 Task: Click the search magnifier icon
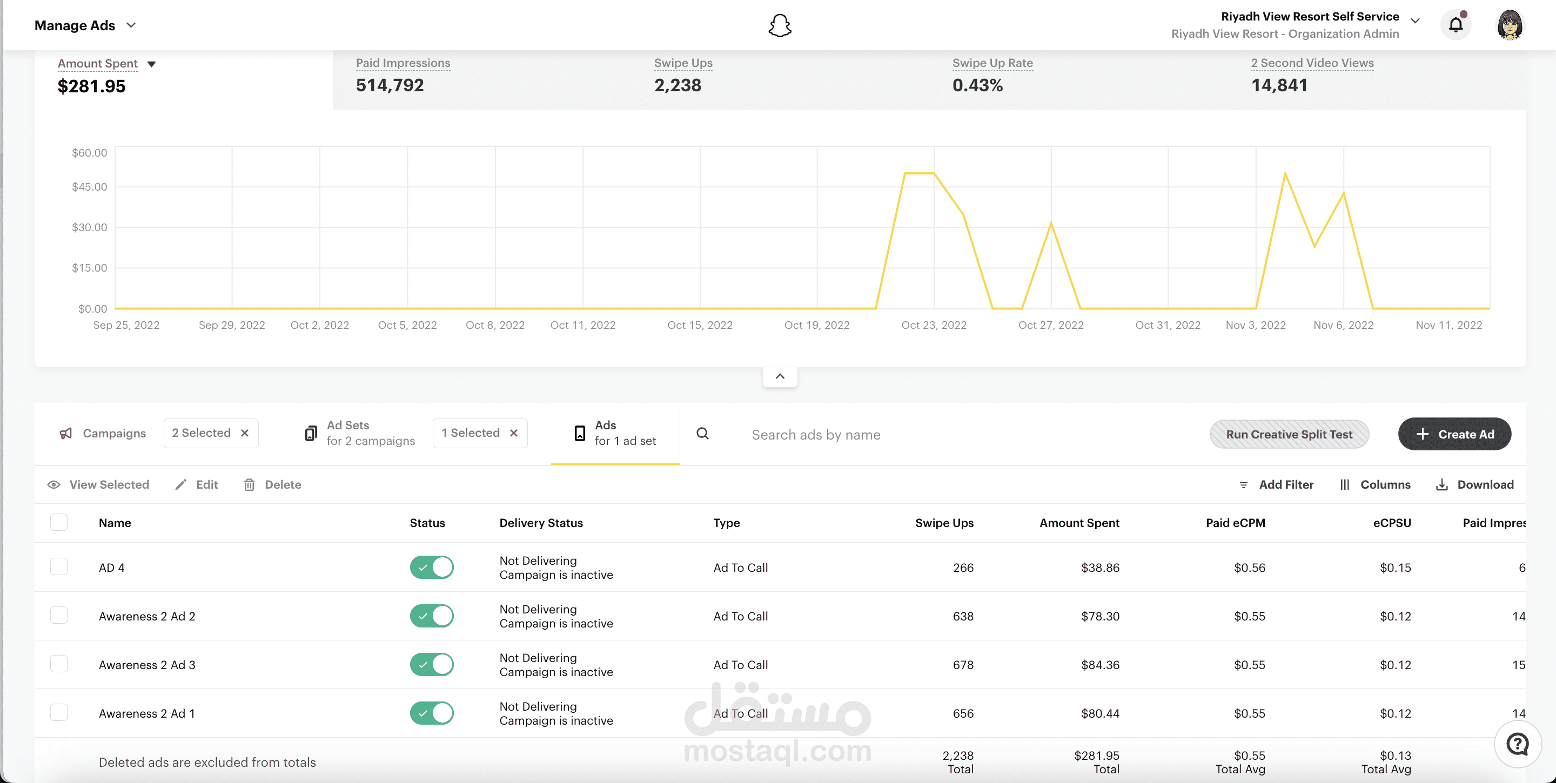tap(702, 434)
